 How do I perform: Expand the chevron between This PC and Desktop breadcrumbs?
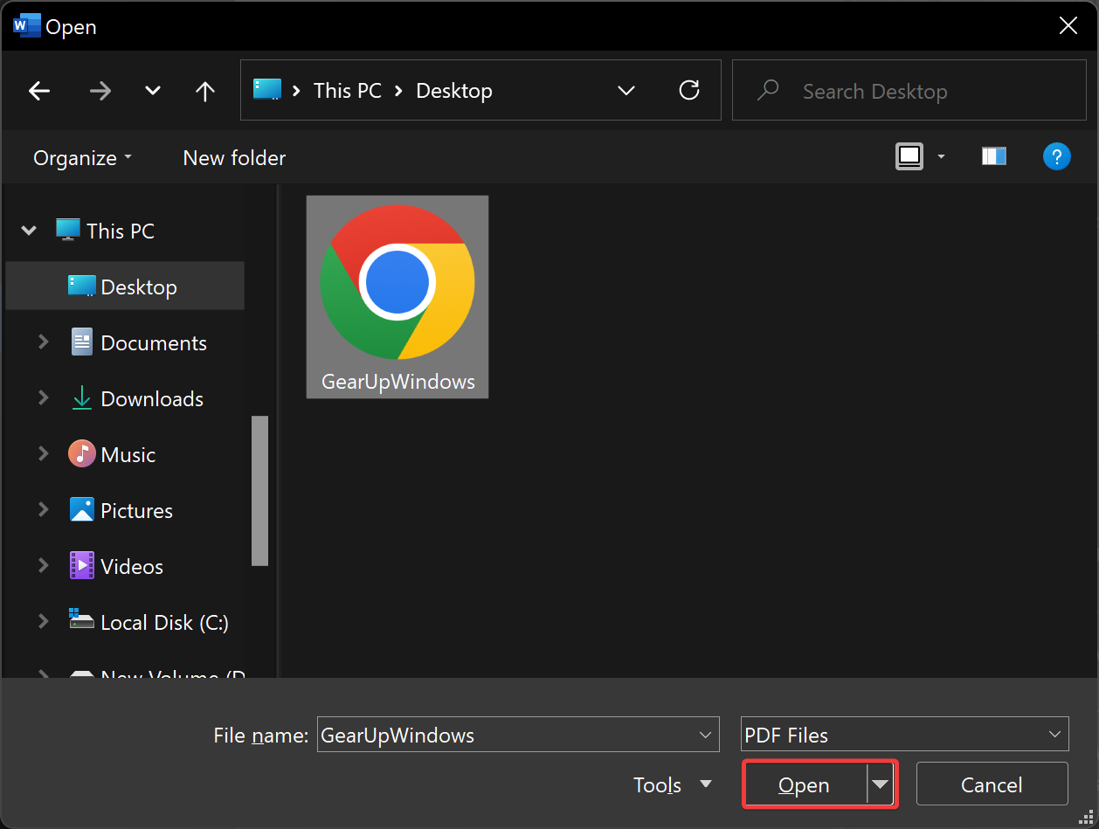pos(399,91)
